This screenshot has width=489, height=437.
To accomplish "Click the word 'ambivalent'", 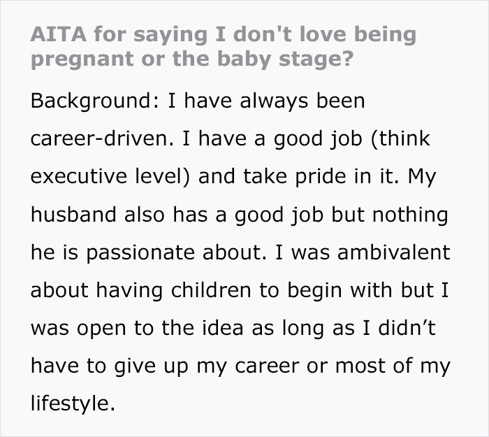I will [x=394, y=252].
